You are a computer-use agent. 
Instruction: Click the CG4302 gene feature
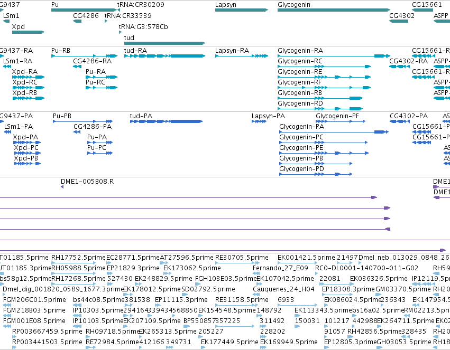(x=399, y=21)
